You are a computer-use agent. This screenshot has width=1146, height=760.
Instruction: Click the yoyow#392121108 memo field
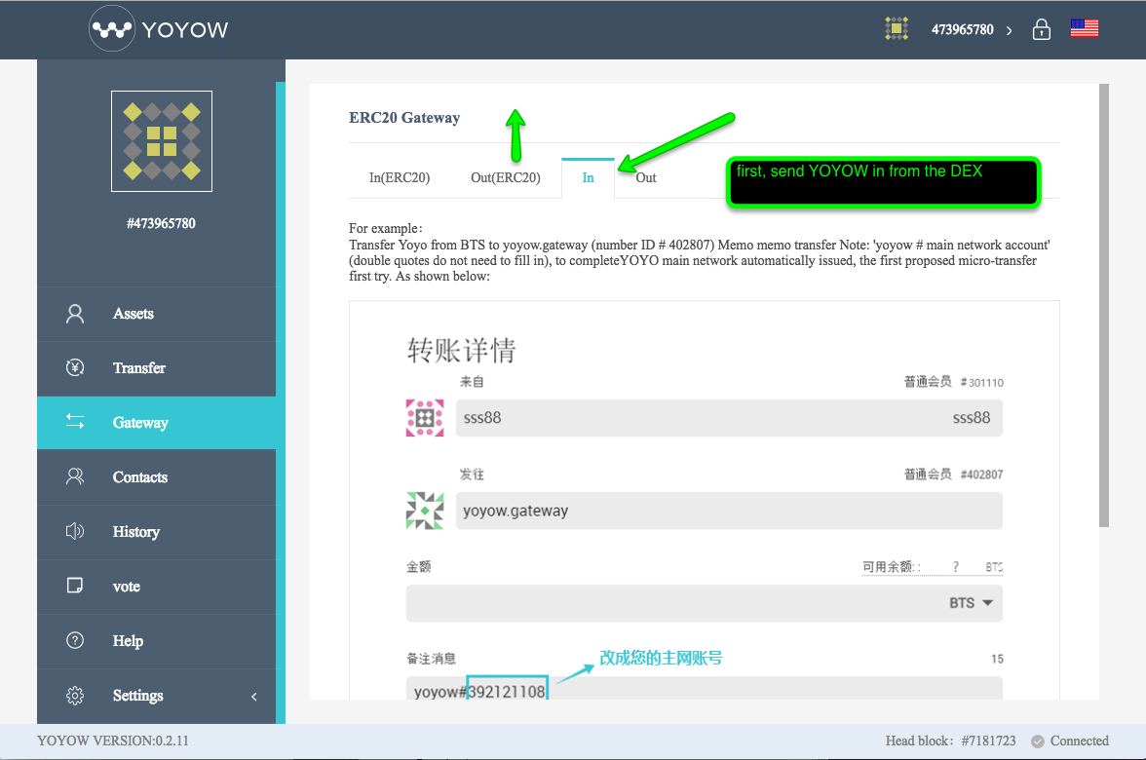tap(704, 688)
